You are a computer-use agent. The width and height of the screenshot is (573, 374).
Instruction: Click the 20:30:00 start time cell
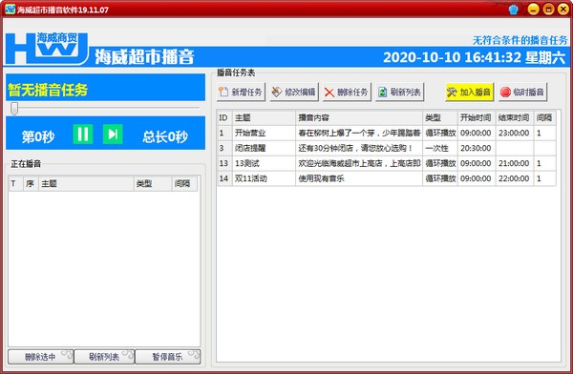tap(477, 148)
